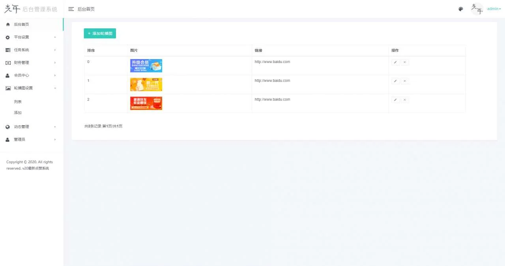Click the hamburger menu toggle icon

pyautogui.click(x=71, y=9)
